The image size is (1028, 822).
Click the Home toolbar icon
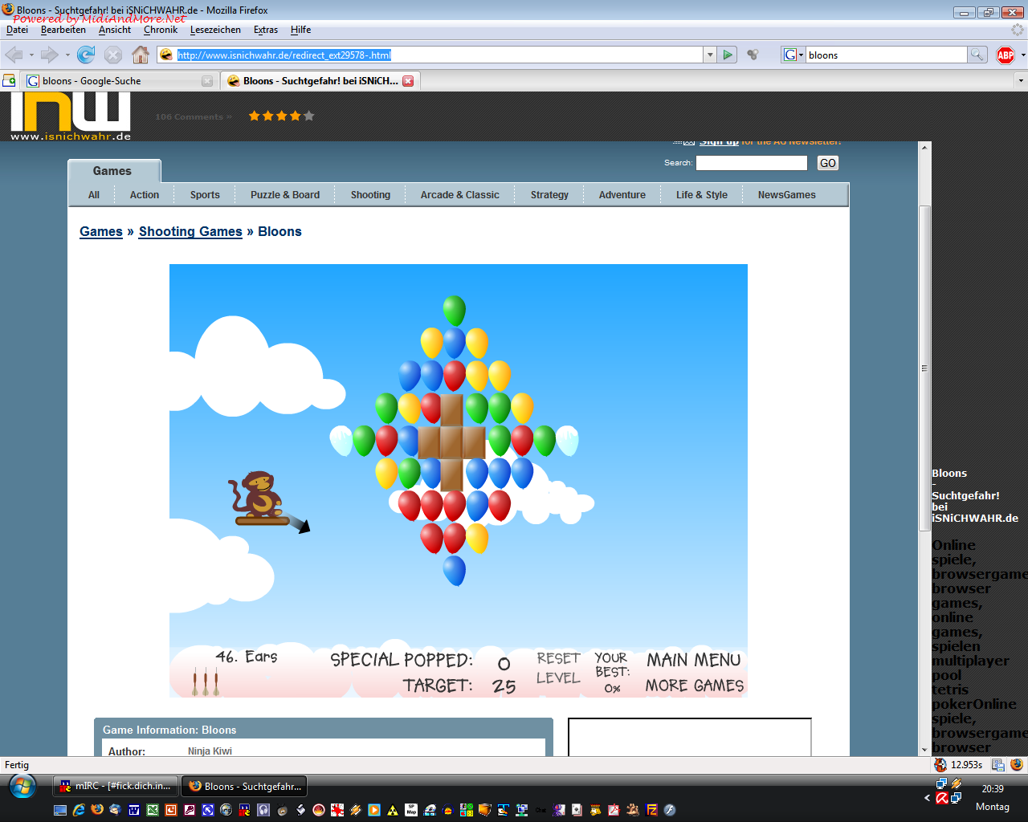point(141,55)
